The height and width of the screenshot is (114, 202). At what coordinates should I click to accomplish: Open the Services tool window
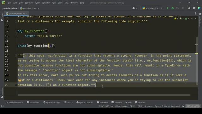tap(140, 102)
